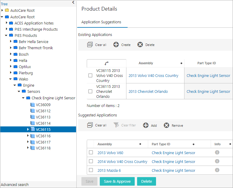
Task: Click the Save & Approve button
Action: pos(117,181)
